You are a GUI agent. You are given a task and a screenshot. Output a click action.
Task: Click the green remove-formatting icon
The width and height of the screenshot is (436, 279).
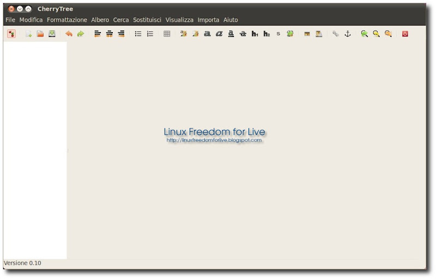[x=290, y=34]
